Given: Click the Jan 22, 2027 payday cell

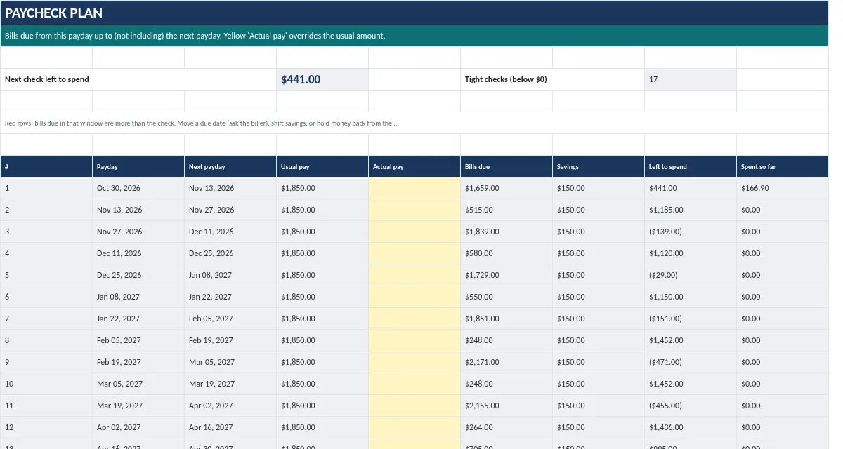Looking at the screenshot, I should click(138, 319).
